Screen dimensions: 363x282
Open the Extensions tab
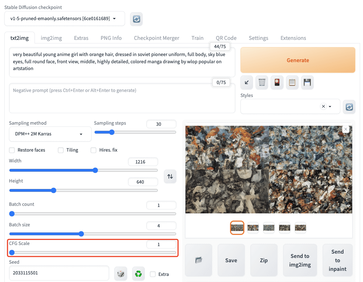click(293, 38)
